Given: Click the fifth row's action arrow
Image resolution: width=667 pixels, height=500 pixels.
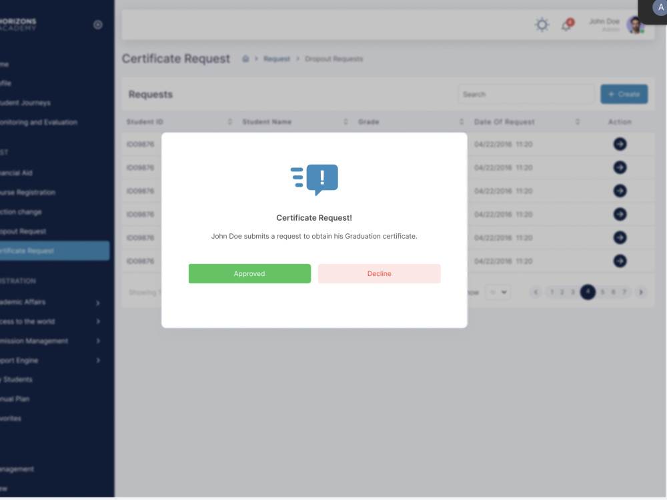Looking at the screenshot, I should click(620, 238).
